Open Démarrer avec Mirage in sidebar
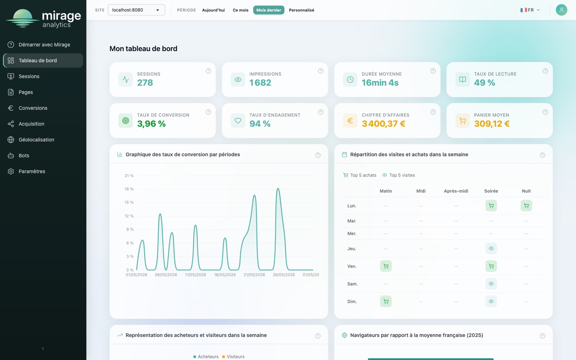 [43, 45]
